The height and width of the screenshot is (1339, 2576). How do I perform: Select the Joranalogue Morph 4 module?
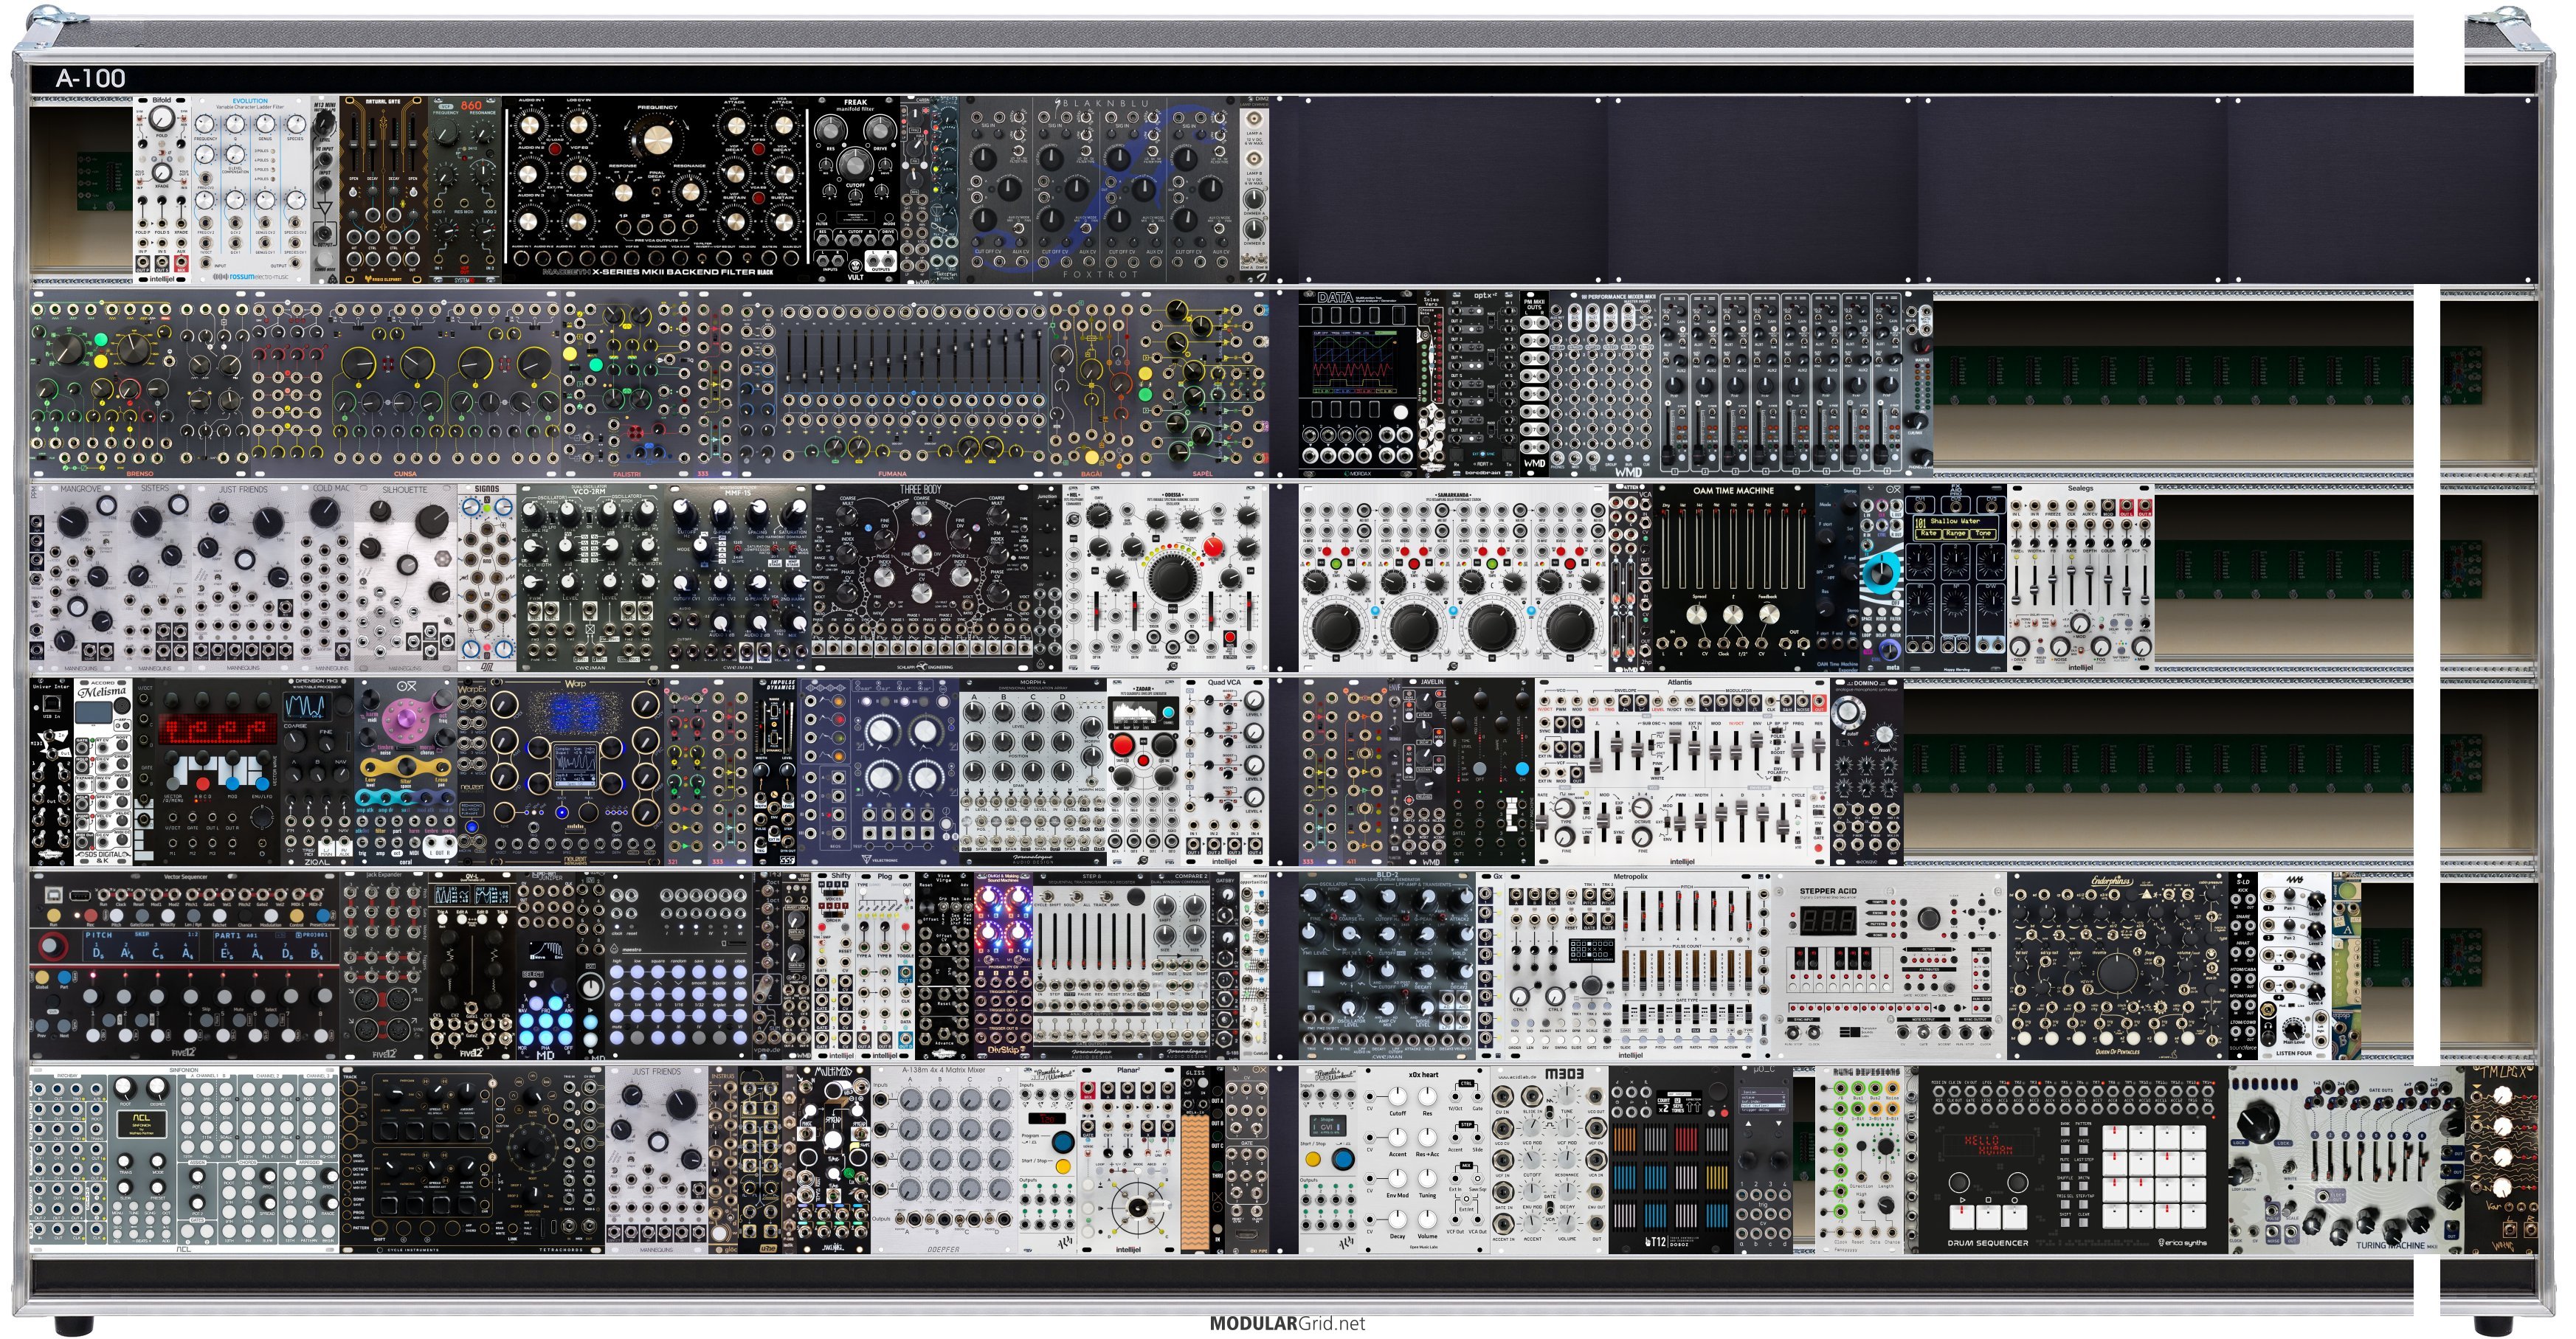click(x=1033, y=771)
